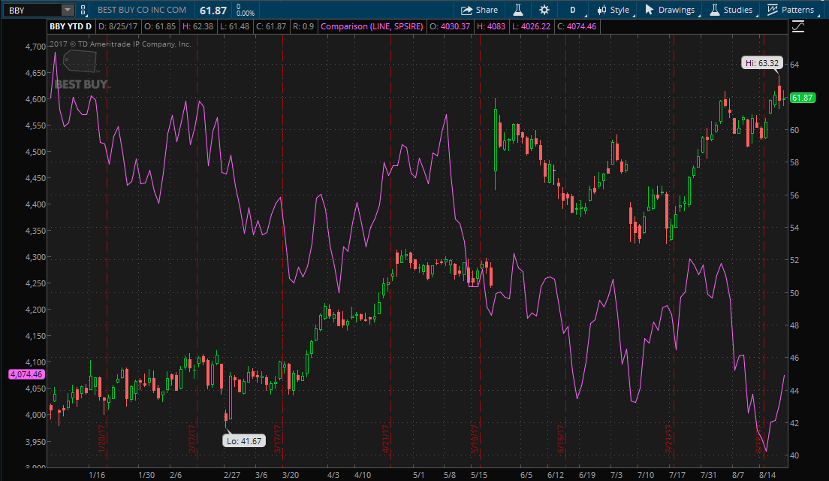
Task: Click the 5/15 date axis label
Action: point(479,475)
